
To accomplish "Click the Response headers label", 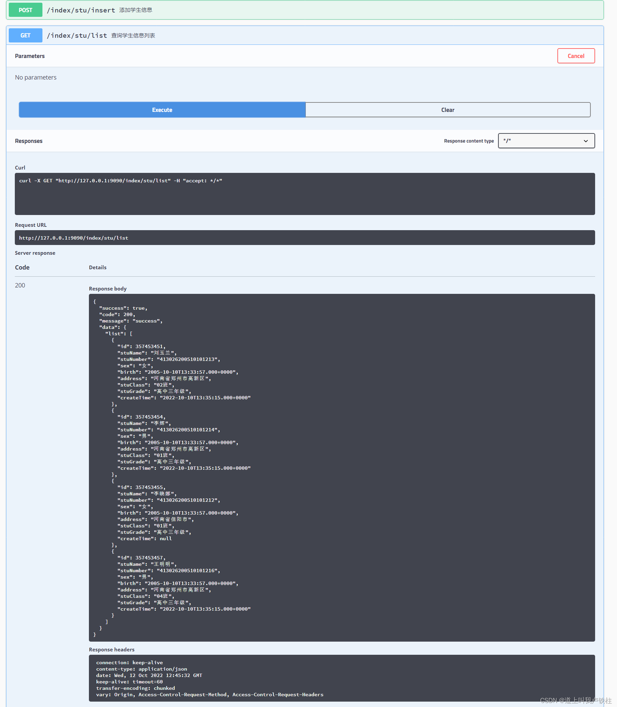I will pos(111,649).
